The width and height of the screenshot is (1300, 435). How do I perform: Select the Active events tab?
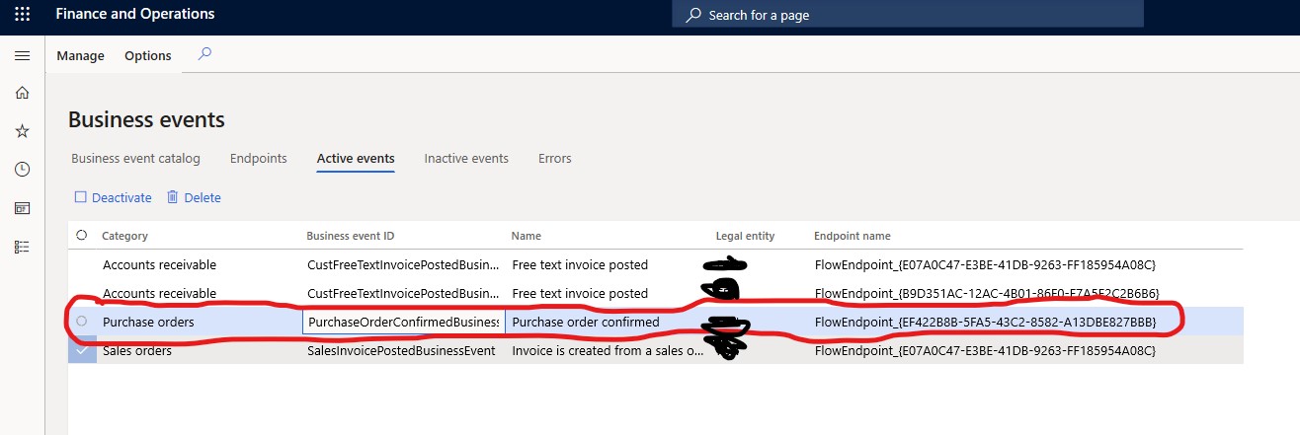[x=356, y=158]
